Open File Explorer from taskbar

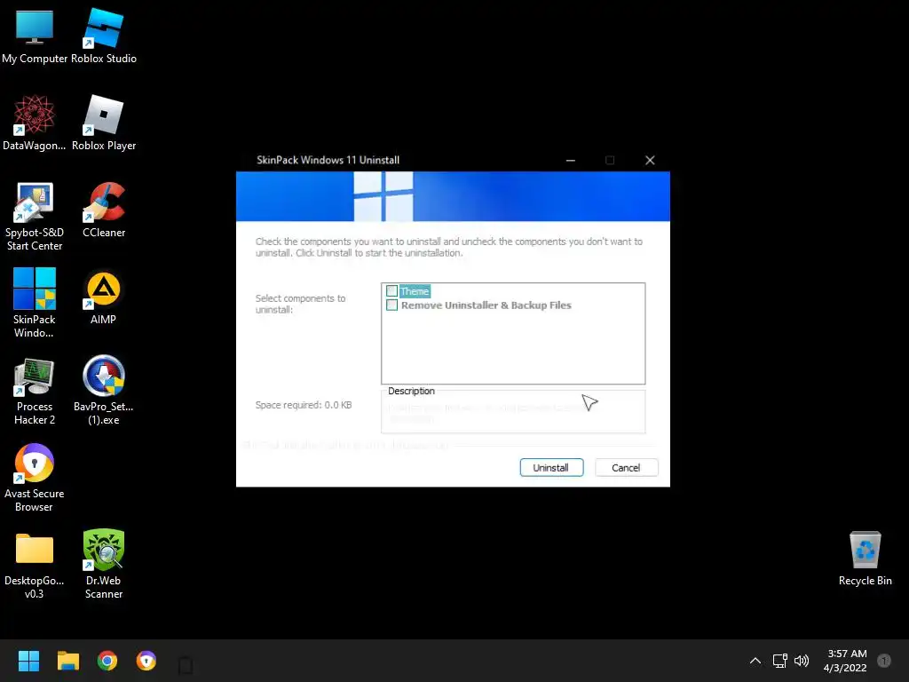tap(67, 661)
